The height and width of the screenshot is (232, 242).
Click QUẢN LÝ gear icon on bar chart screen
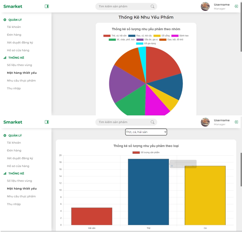[x=5, y=135]
